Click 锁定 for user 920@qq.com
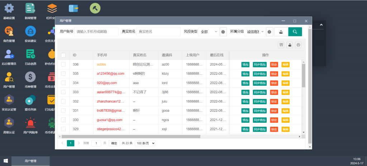Screen dimensions: 367x166 tap(274, 83)
